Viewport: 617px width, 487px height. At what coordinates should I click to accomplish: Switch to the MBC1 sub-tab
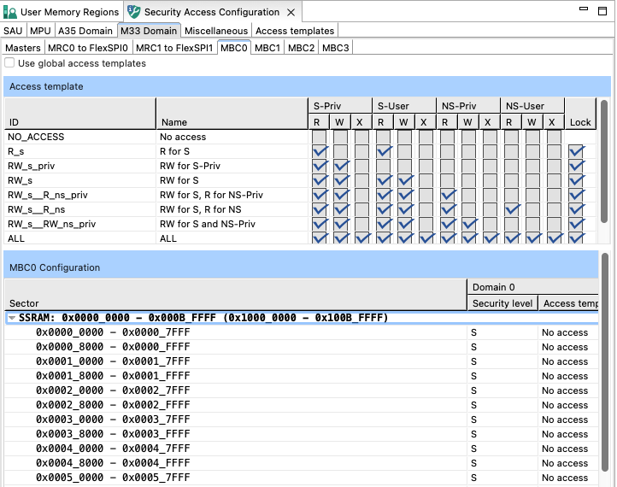point(267,48)
